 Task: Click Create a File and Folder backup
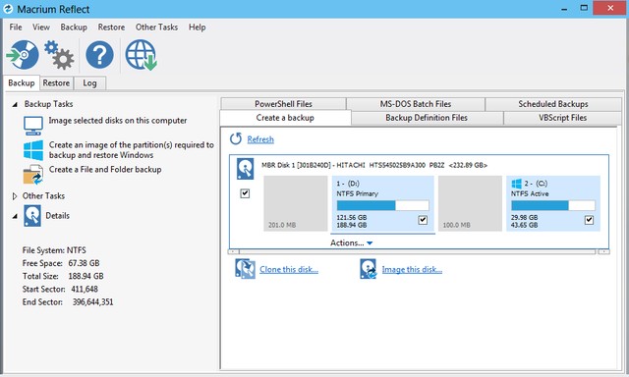tap(105, 169)
